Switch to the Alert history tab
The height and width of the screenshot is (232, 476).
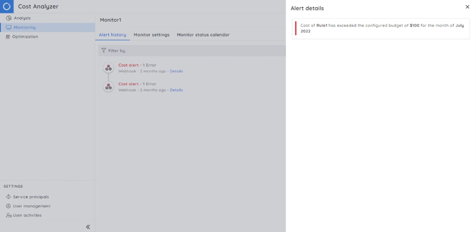(113, 35)
